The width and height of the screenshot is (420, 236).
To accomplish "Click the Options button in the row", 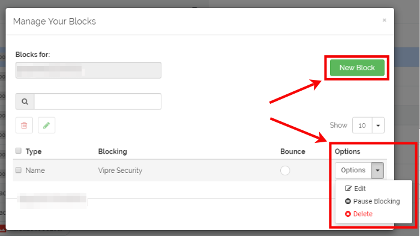I will tap(353, 171).
